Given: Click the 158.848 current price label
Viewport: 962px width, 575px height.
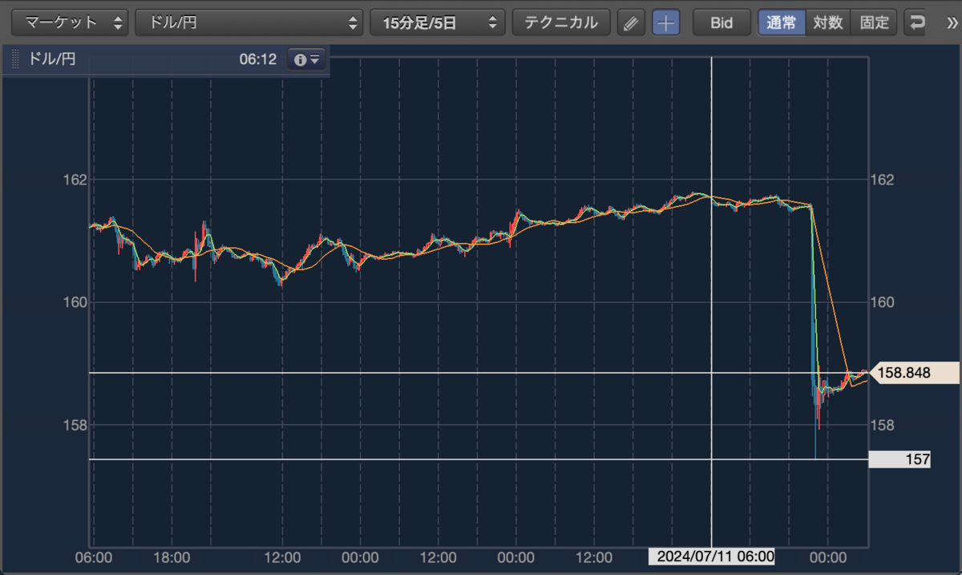Looking at the screenshot, I should (913, 373).
